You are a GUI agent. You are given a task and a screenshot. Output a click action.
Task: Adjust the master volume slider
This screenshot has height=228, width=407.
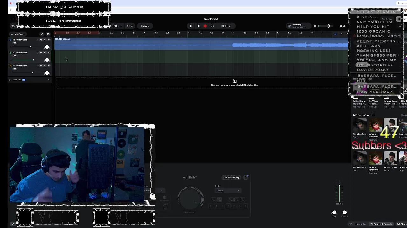(327, 26)
